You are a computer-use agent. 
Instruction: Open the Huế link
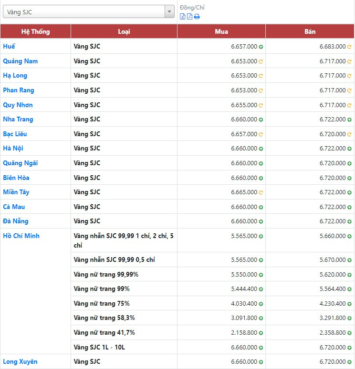[x=9, y=46]
